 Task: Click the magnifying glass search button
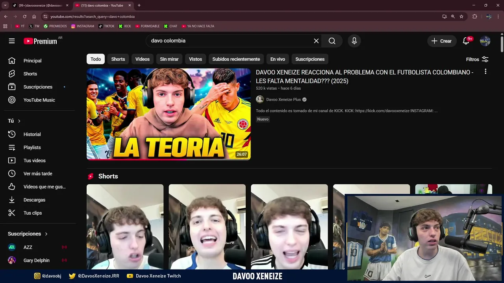[332, 41]
